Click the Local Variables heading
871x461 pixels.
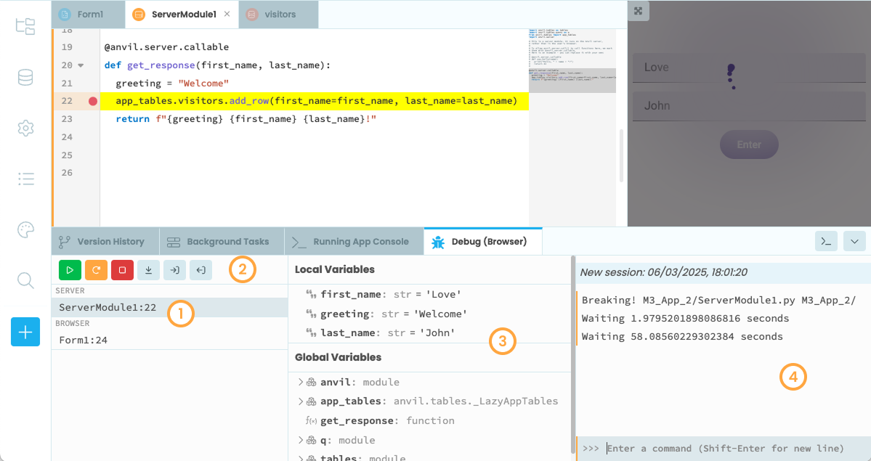(334, 269)
